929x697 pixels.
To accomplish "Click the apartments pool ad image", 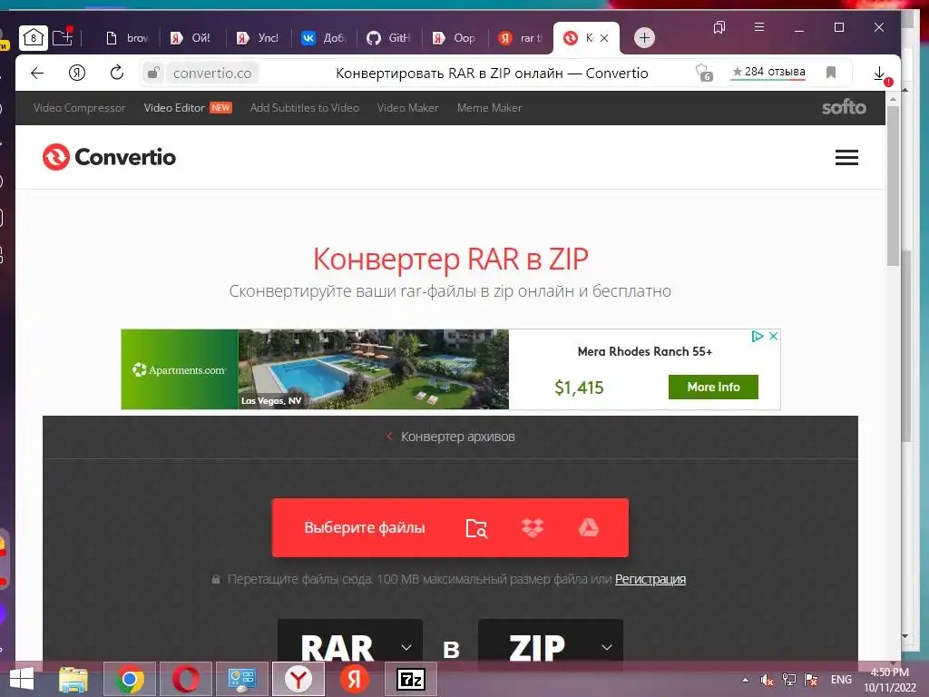I will click(373, 368).
